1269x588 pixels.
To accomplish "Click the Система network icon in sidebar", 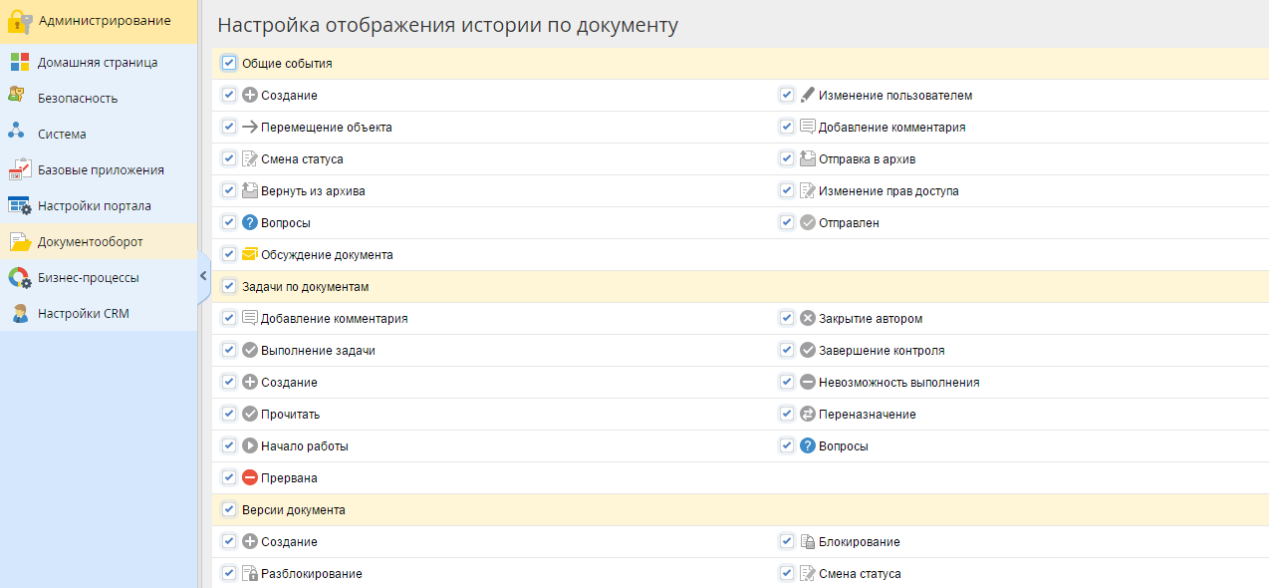I will click(x=17, y=133).
